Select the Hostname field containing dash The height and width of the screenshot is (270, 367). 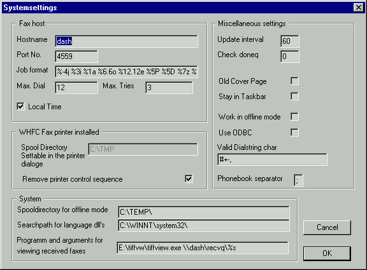coord(126,41)
